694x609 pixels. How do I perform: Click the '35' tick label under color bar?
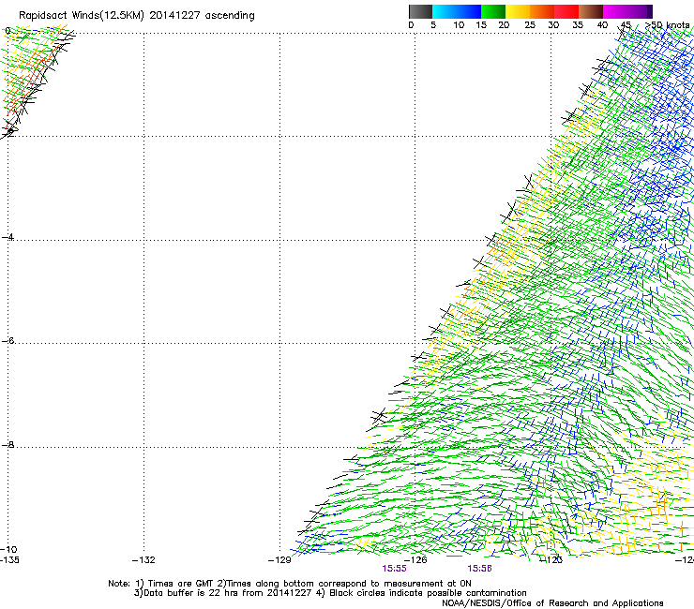pos(578,25)
